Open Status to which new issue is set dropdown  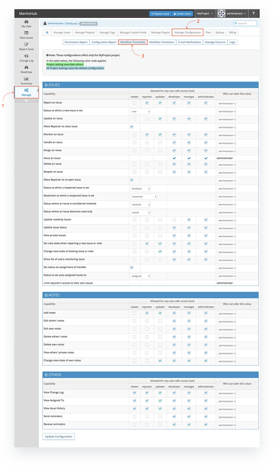pyautogui.click(x=140, y=111)
